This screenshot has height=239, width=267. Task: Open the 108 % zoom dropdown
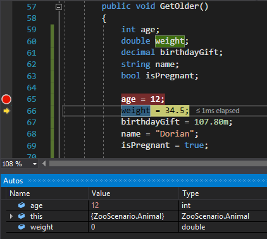[35, 164]
